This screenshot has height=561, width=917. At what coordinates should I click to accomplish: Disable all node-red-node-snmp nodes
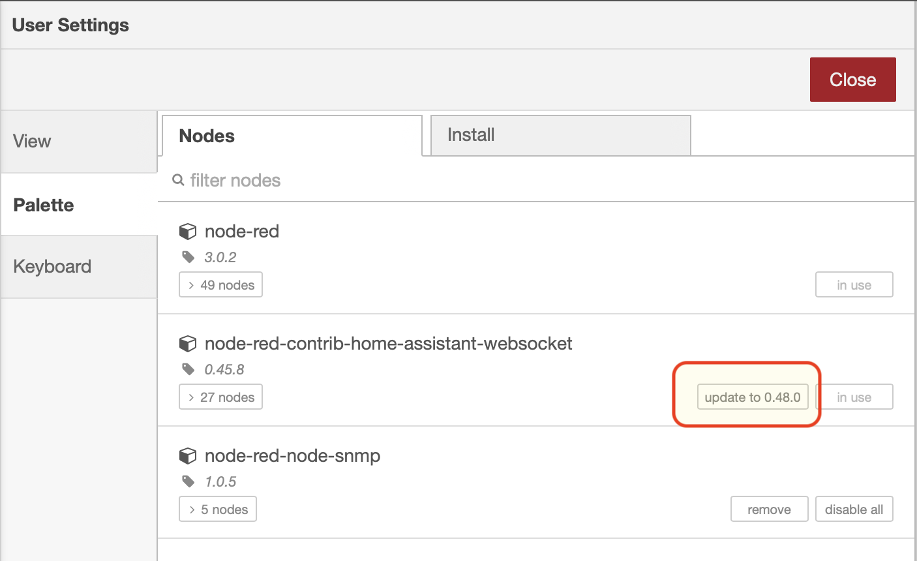pyautogui.click(x=854, y=509)
